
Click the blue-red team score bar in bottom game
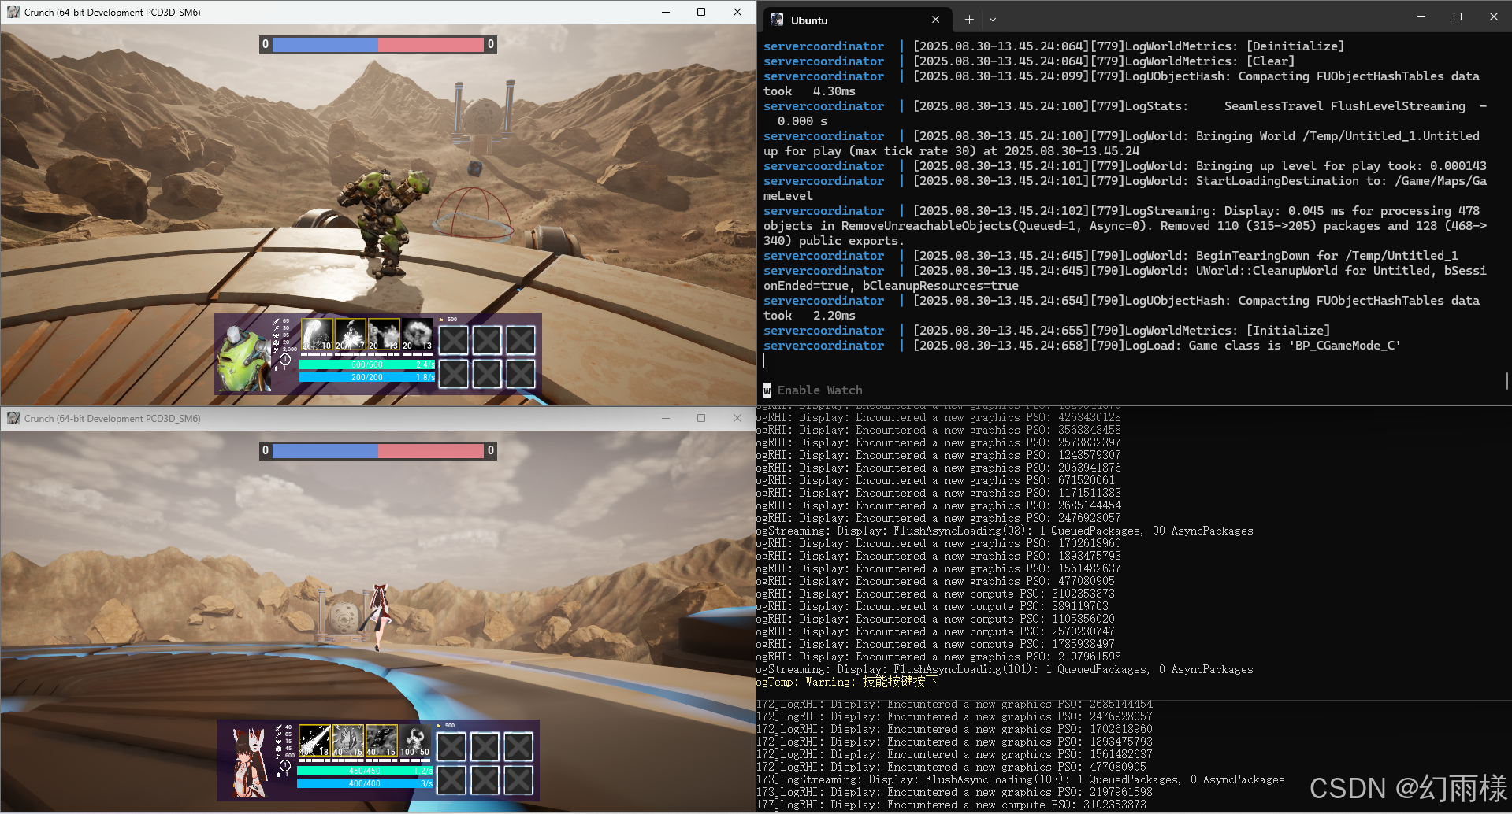tap(378, 451)
